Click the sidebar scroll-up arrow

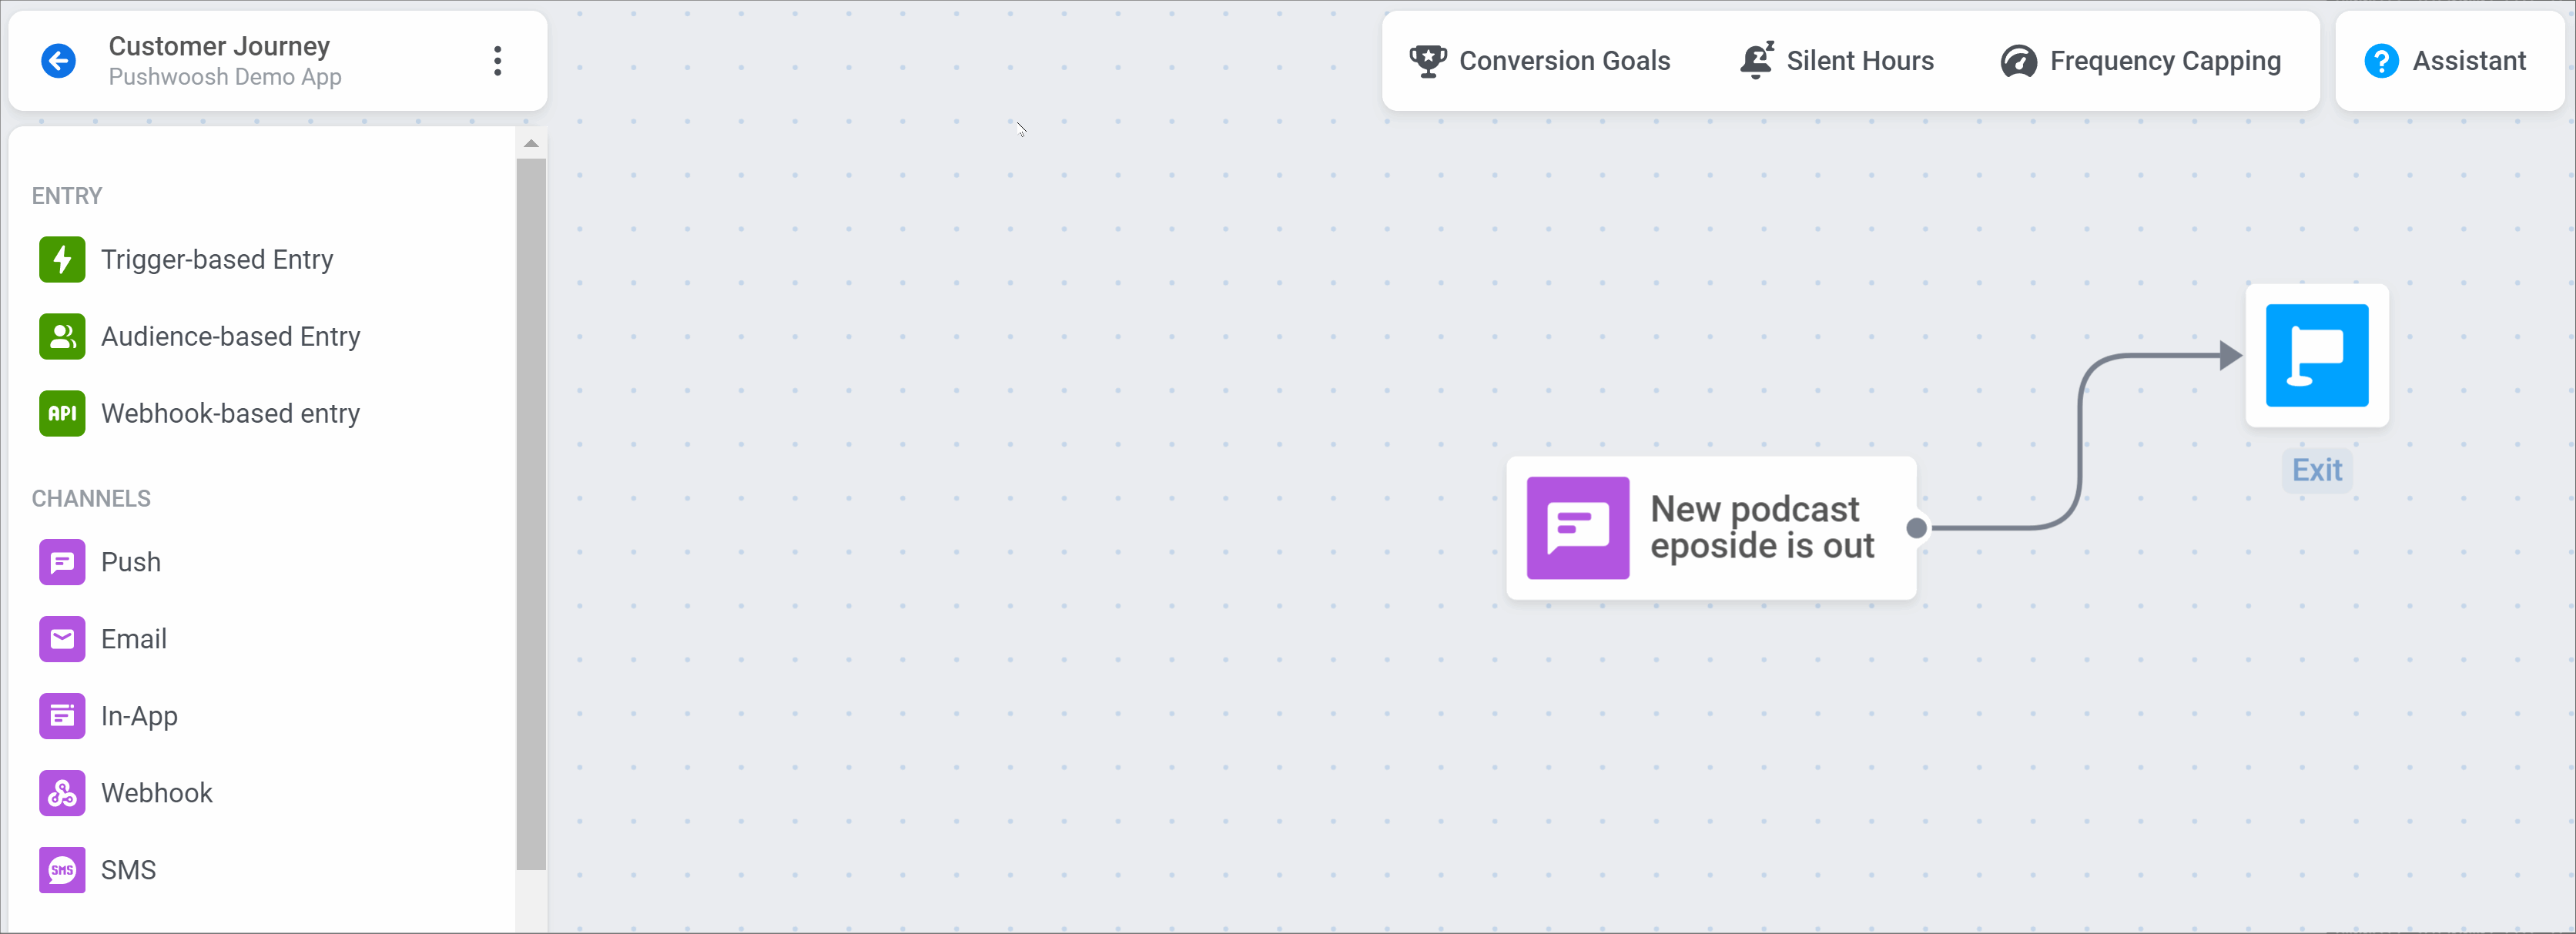coord(531,144)
